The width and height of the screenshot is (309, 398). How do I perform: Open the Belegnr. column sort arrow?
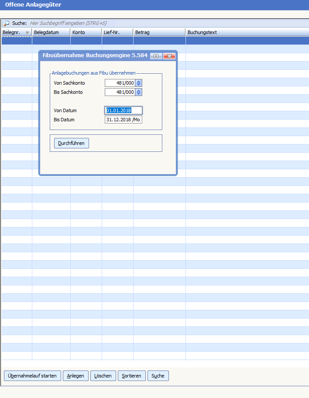(x=27, y=33)
